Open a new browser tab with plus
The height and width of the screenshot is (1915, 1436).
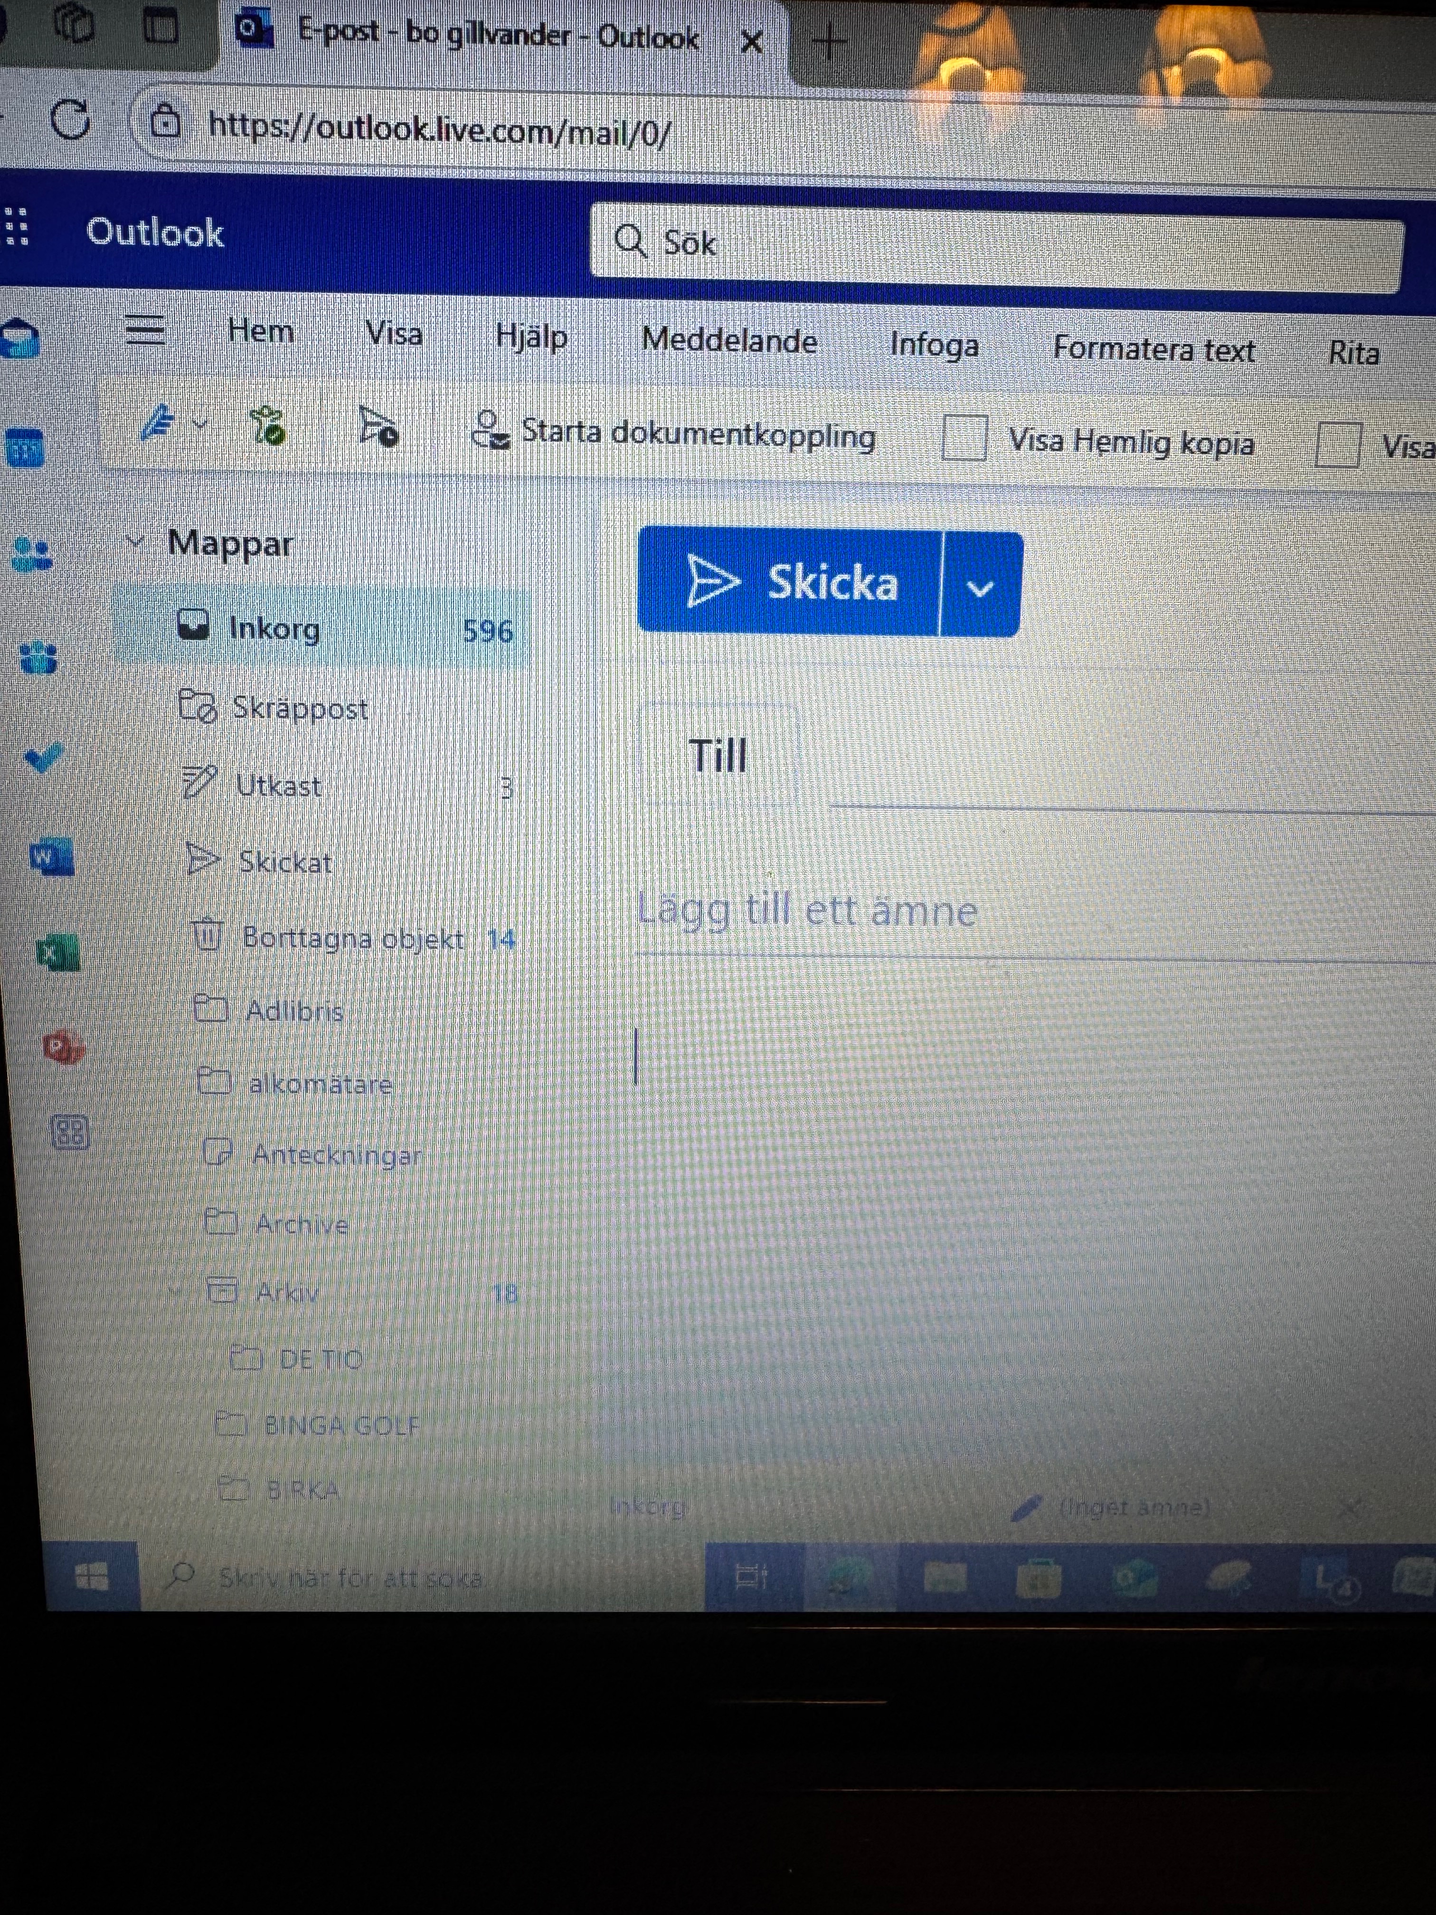(829, 41)
